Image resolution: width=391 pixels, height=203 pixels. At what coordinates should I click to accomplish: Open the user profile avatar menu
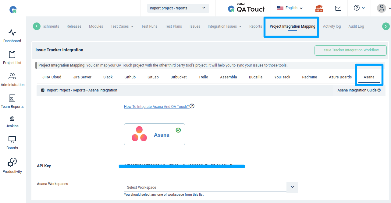382,8
